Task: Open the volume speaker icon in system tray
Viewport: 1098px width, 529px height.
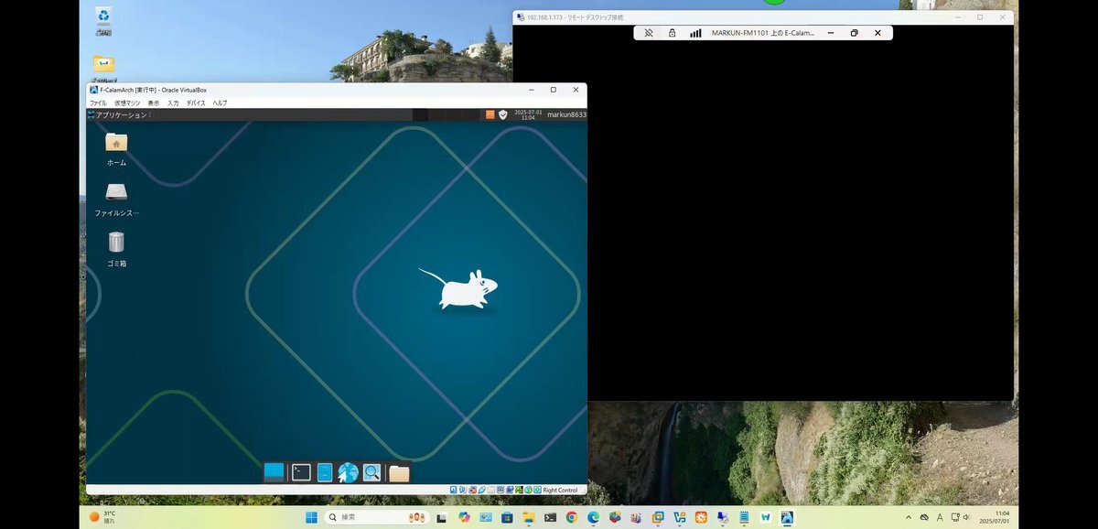Action: 967,517
